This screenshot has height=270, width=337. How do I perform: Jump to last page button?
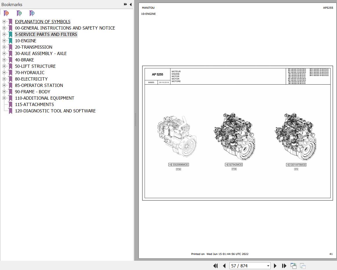[x=284, y=266]
